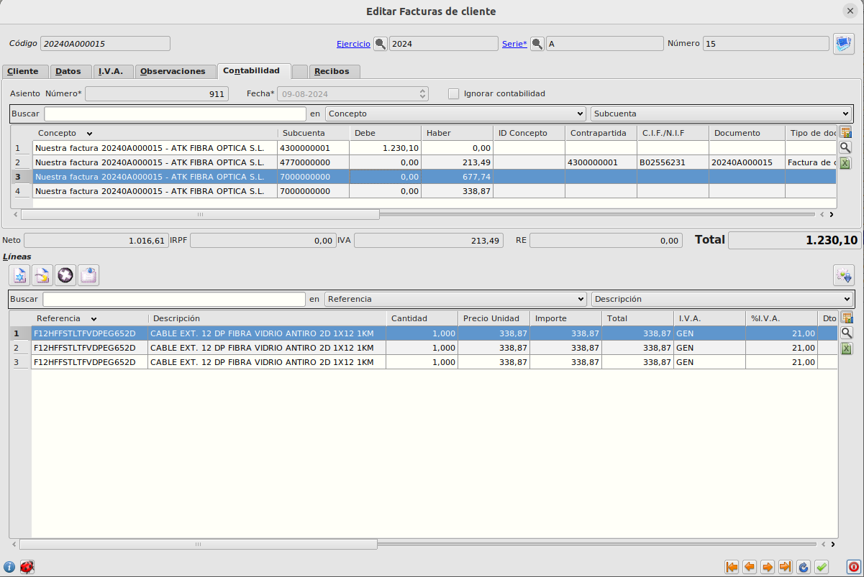
Task: Switch to the Observaciones tab
Action: pyautogui.click(x=176, y=71)
